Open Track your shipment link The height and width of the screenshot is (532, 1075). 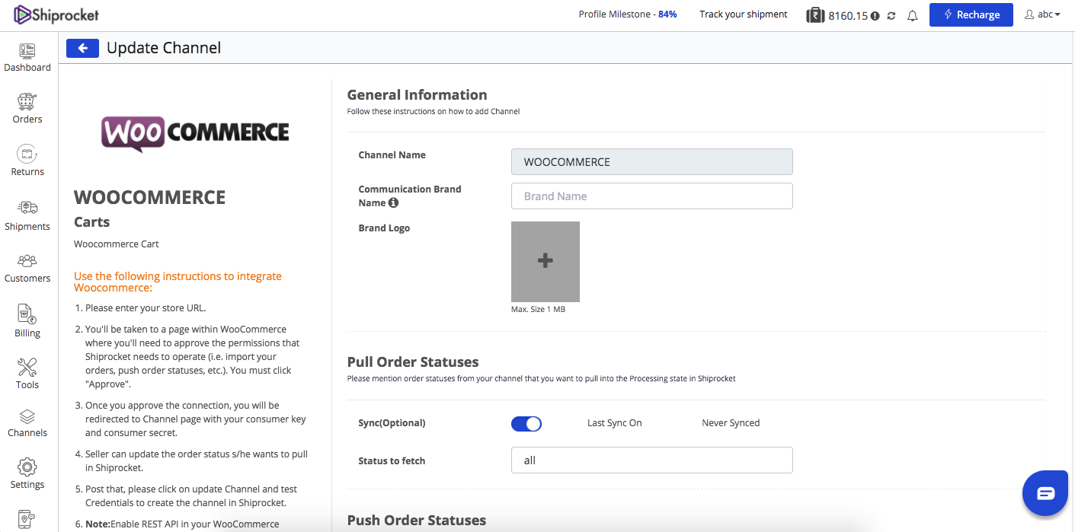tap(744, 14)
